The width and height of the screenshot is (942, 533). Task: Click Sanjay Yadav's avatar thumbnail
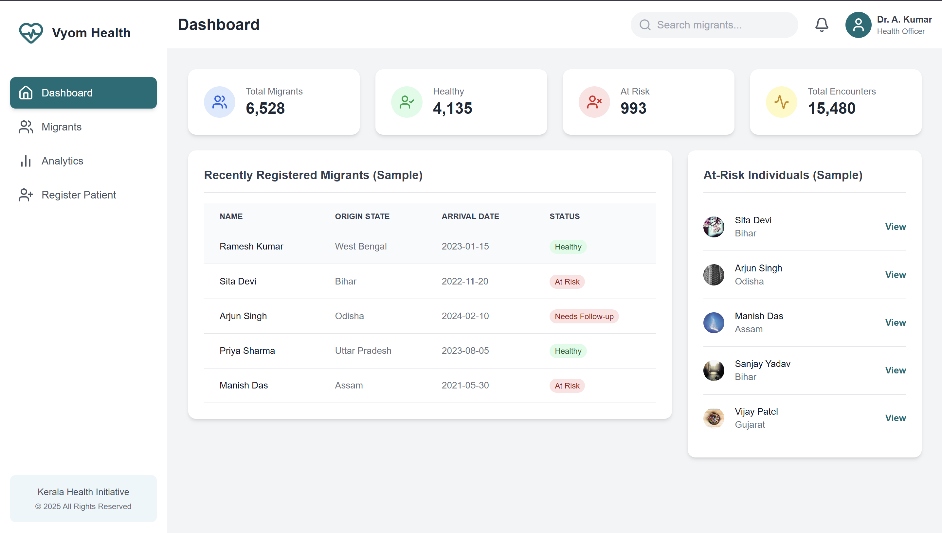click(x=714, y=370)
